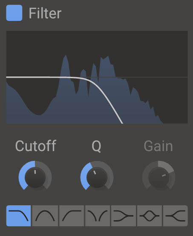This screenshot has width=193, height=236.
Task: Click the blue spectrum analyzer peak
Action: [66, 59]
